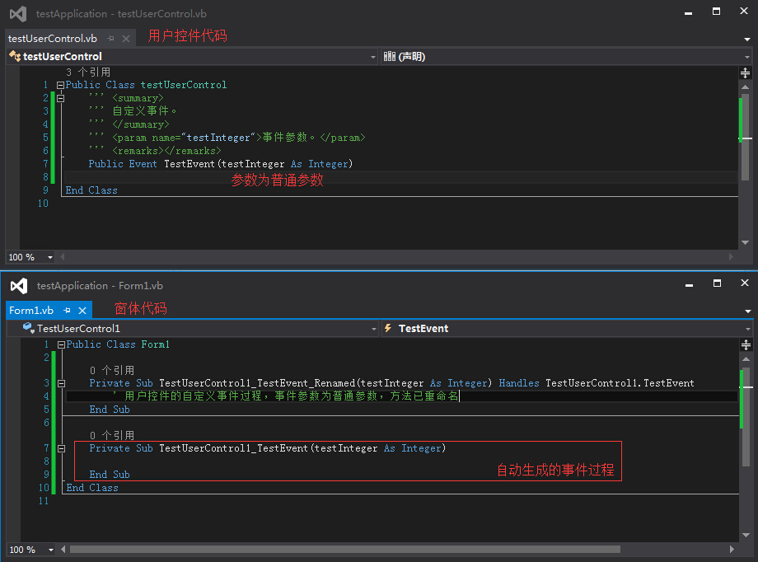Maximize the testUserControl.vb window
Screen dimensions: 758x562
[717, 11]
